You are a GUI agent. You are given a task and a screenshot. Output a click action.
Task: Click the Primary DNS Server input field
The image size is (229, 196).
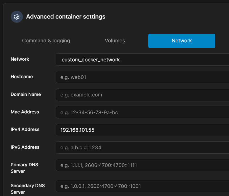coord(142,165)
